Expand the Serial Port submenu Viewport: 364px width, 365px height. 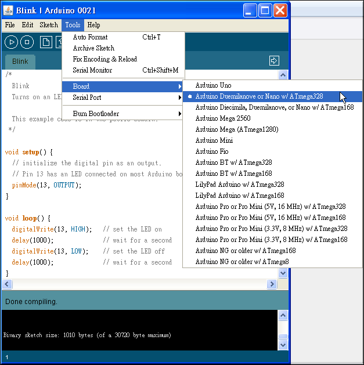122,97
